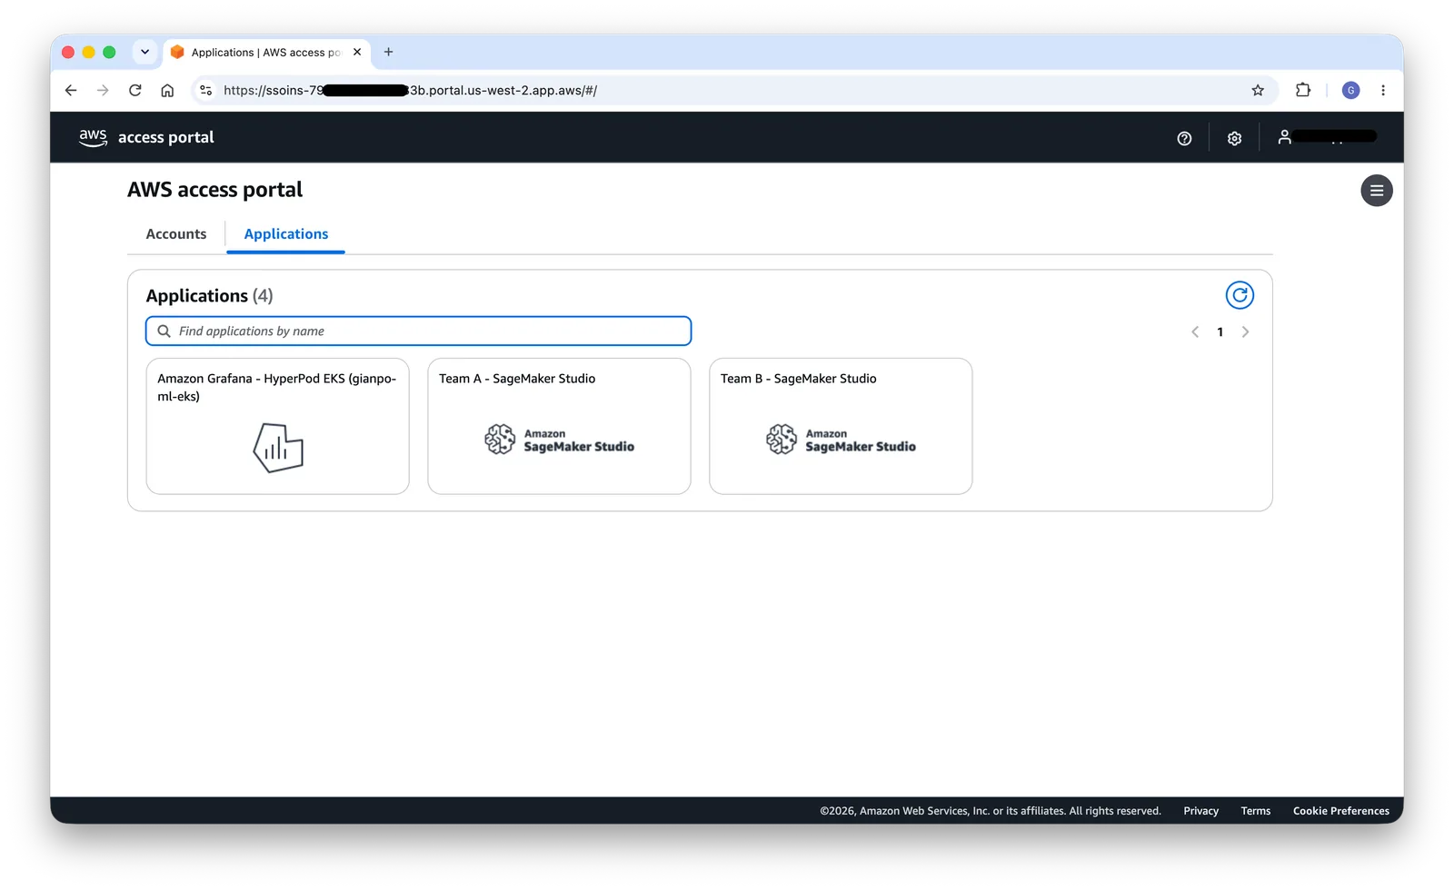This screenshot has height=890, width=1454.
Task: Open the browser extensions puzzle icon
Action: 1303,90
